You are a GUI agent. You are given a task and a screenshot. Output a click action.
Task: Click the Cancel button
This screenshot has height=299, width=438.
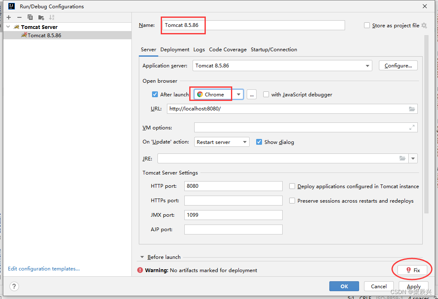point(379,287)
